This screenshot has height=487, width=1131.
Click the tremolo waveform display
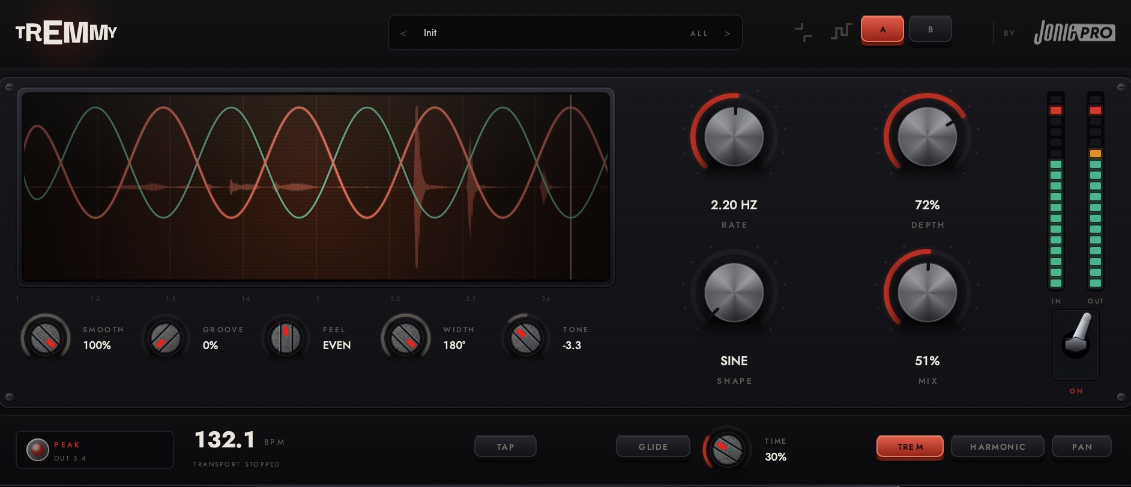pos(315,187)
